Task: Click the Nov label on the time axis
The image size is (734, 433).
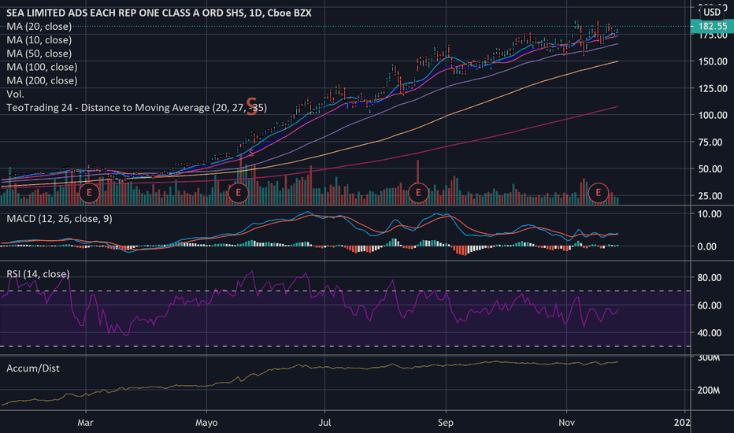Action: tap(566, 423)
